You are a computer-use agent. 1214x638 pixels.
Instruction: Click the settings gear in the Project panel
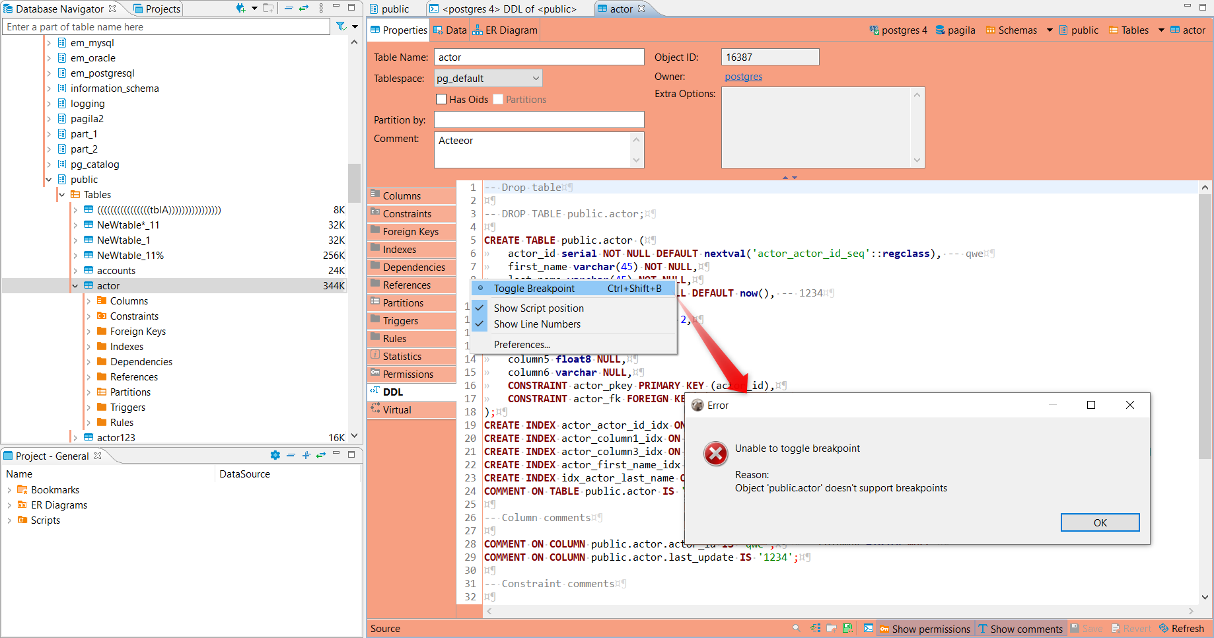tap(275, 455)
